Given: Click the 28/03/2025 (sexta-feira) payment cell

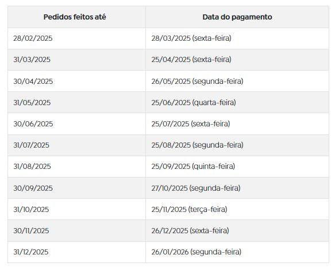Looking at the screenshot, I should (237, 38).
